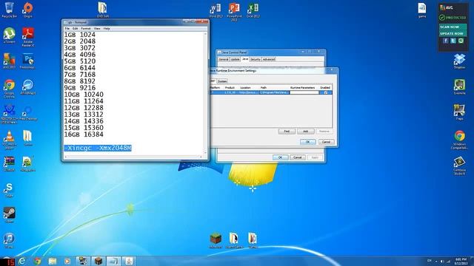Viewport: 474px width, 266px height.
Task: Click the Path column header in JRE table
Action: click(274, 87)
